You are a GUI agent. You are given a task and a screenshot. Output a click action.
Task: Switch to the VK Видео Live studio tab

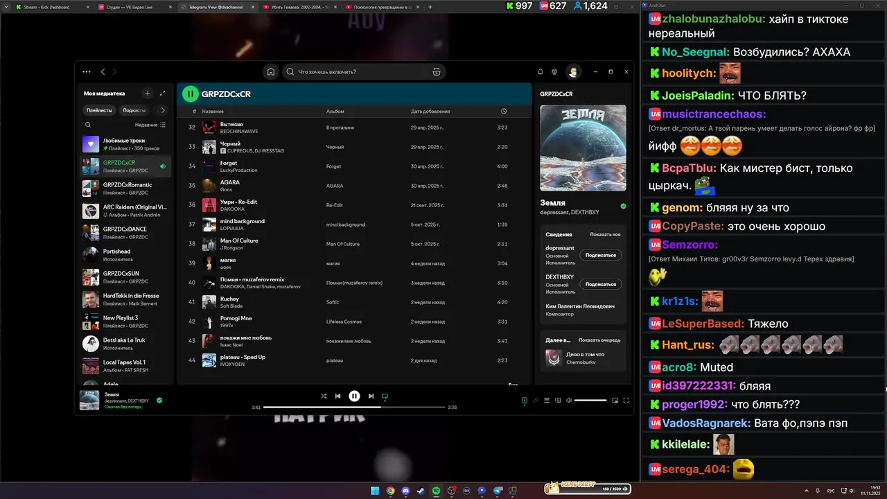click(x=132, y=7)
